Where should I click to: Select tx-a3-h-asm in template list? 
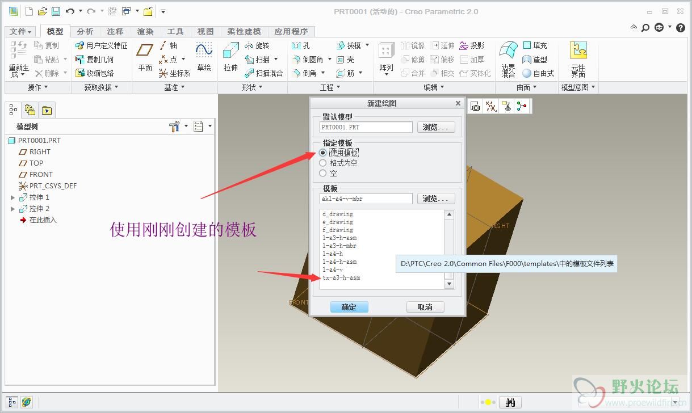pyautogui.click(x=342, y=277)
